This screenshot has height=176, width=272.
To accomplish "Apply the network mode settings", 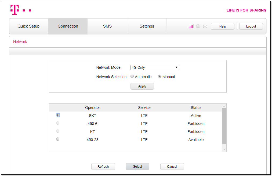I will [x=142, y=86].
